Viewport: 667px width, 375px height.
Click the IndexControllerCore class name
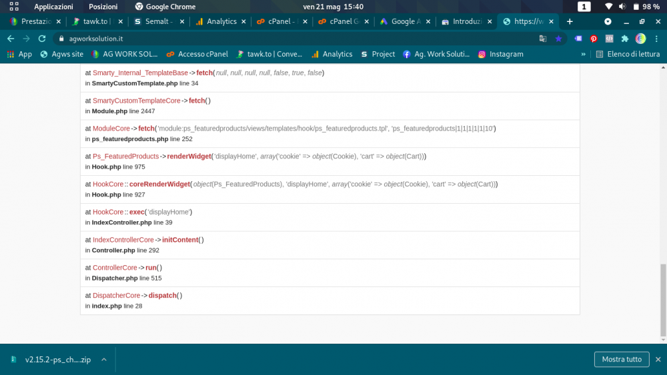click(123, 240)
